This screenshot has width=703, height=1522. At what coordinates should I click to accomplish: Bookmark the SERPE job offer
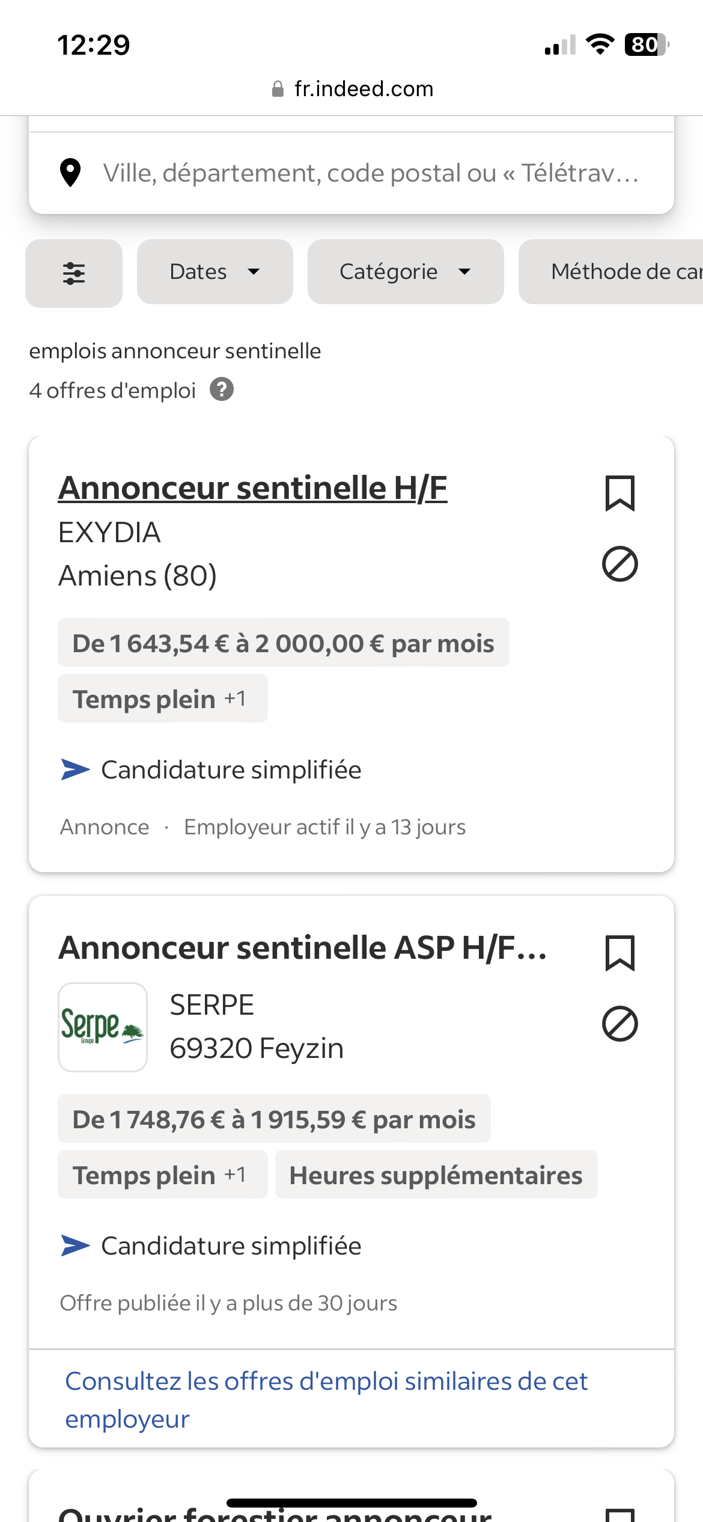619,953
